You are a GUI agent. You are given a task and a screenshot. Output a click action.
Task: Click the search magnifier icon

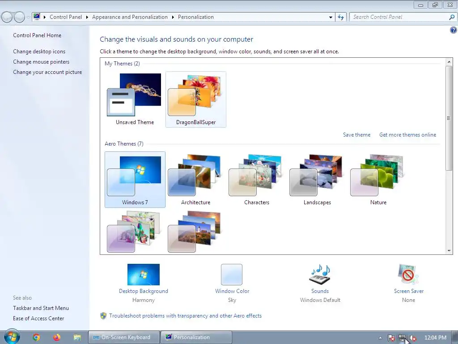click(x=452, y=17)
